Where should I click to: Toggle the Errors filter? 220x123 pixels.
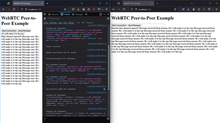[46, 23]
